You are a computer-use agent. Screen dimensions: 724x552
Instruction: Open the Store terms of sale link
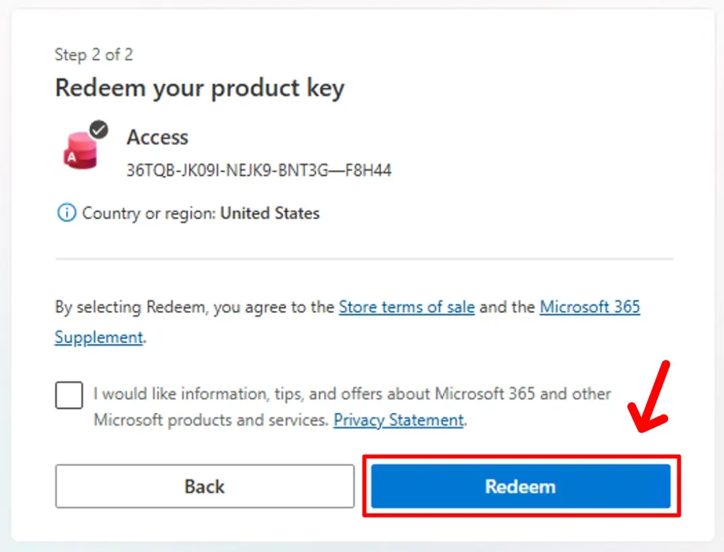pos(407,308)
